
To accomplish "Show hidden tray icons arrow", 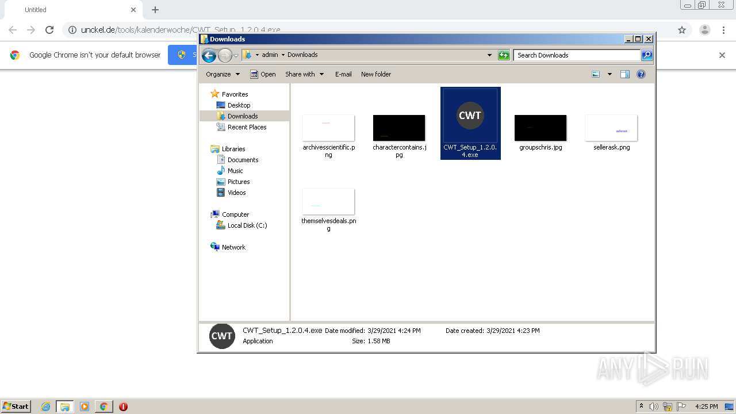I will tap(641, 407).
